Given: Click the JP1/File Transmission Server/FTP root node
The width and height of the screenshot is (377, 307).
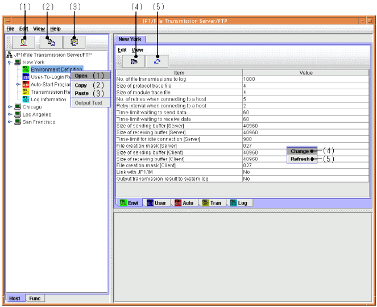Looking at the screenshot, I should click(x=52, y=55).
